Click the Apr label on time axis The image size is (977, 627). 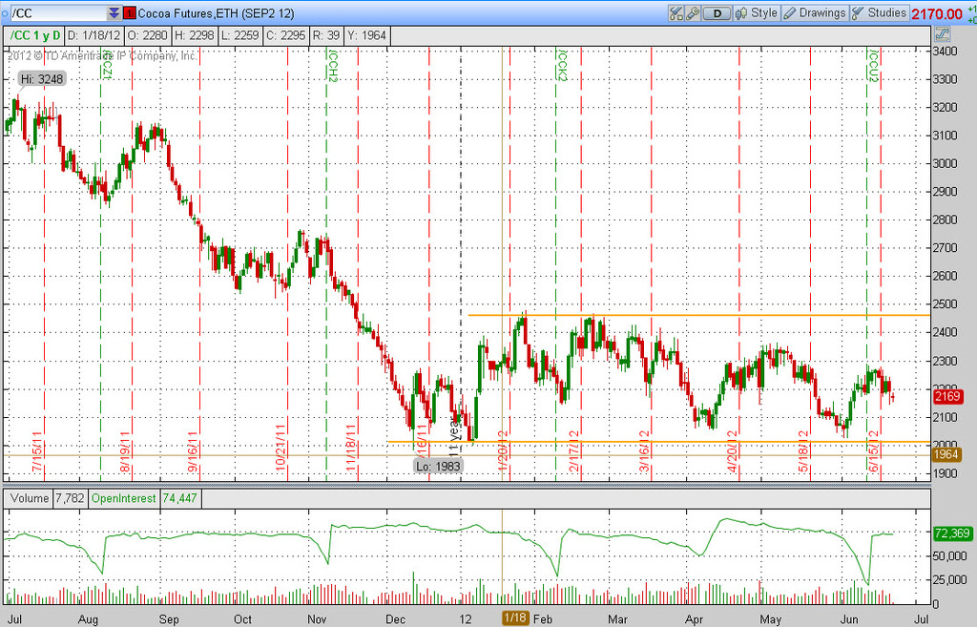(694, 619)
